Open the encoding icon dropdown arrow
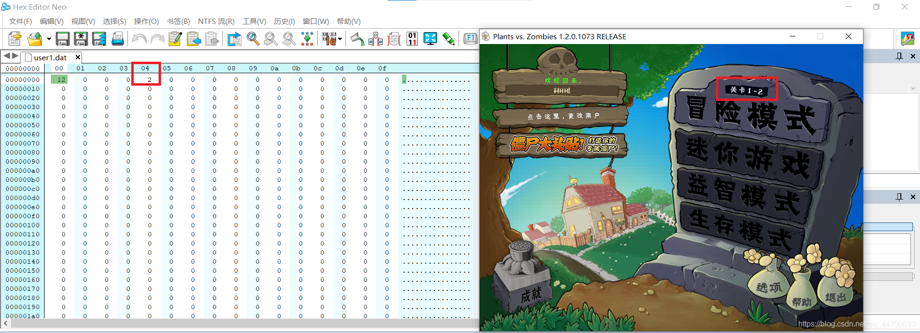Screen dimensions: 920x333 (x=340, y=39)
